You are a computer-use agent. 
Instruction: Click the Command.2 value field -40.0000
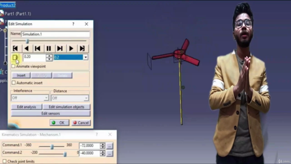point(90,153)
